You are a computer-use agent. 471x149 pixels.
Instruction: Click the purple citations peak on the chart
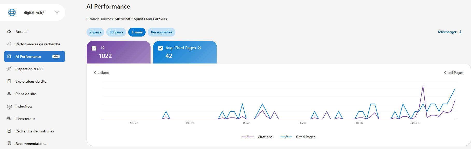tap(423, 86)
